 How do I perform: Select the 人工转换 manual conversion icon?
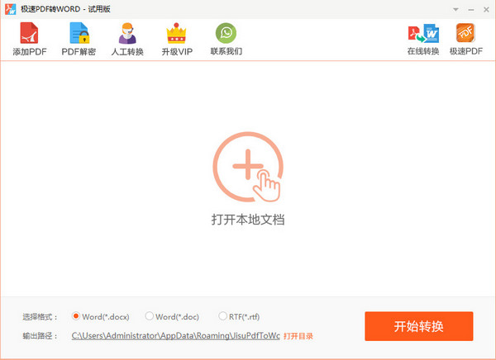(x=127, y=33)
